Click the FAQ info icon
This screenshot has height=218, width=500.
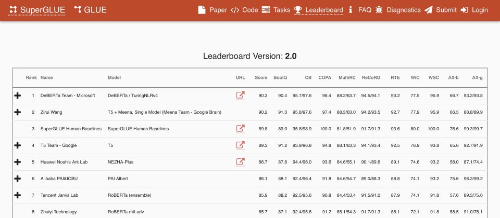(x=351, y=10)
